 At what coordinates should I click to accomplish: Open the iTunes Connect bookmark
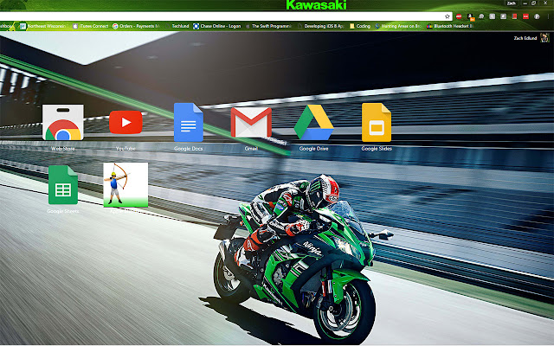90,26
